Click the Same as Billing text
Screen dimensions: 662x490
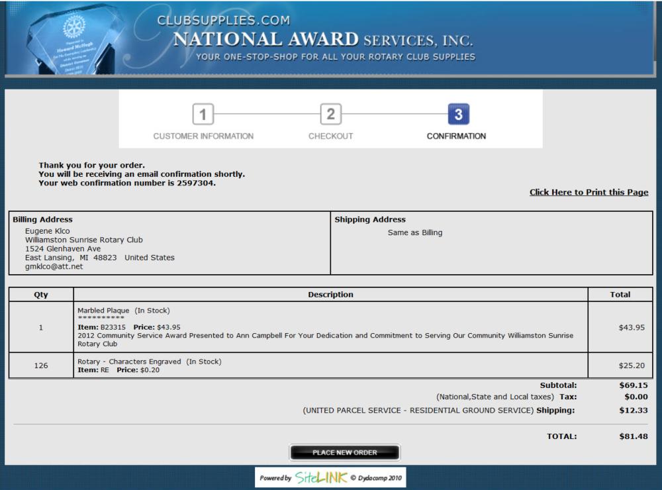coord(415,232)
